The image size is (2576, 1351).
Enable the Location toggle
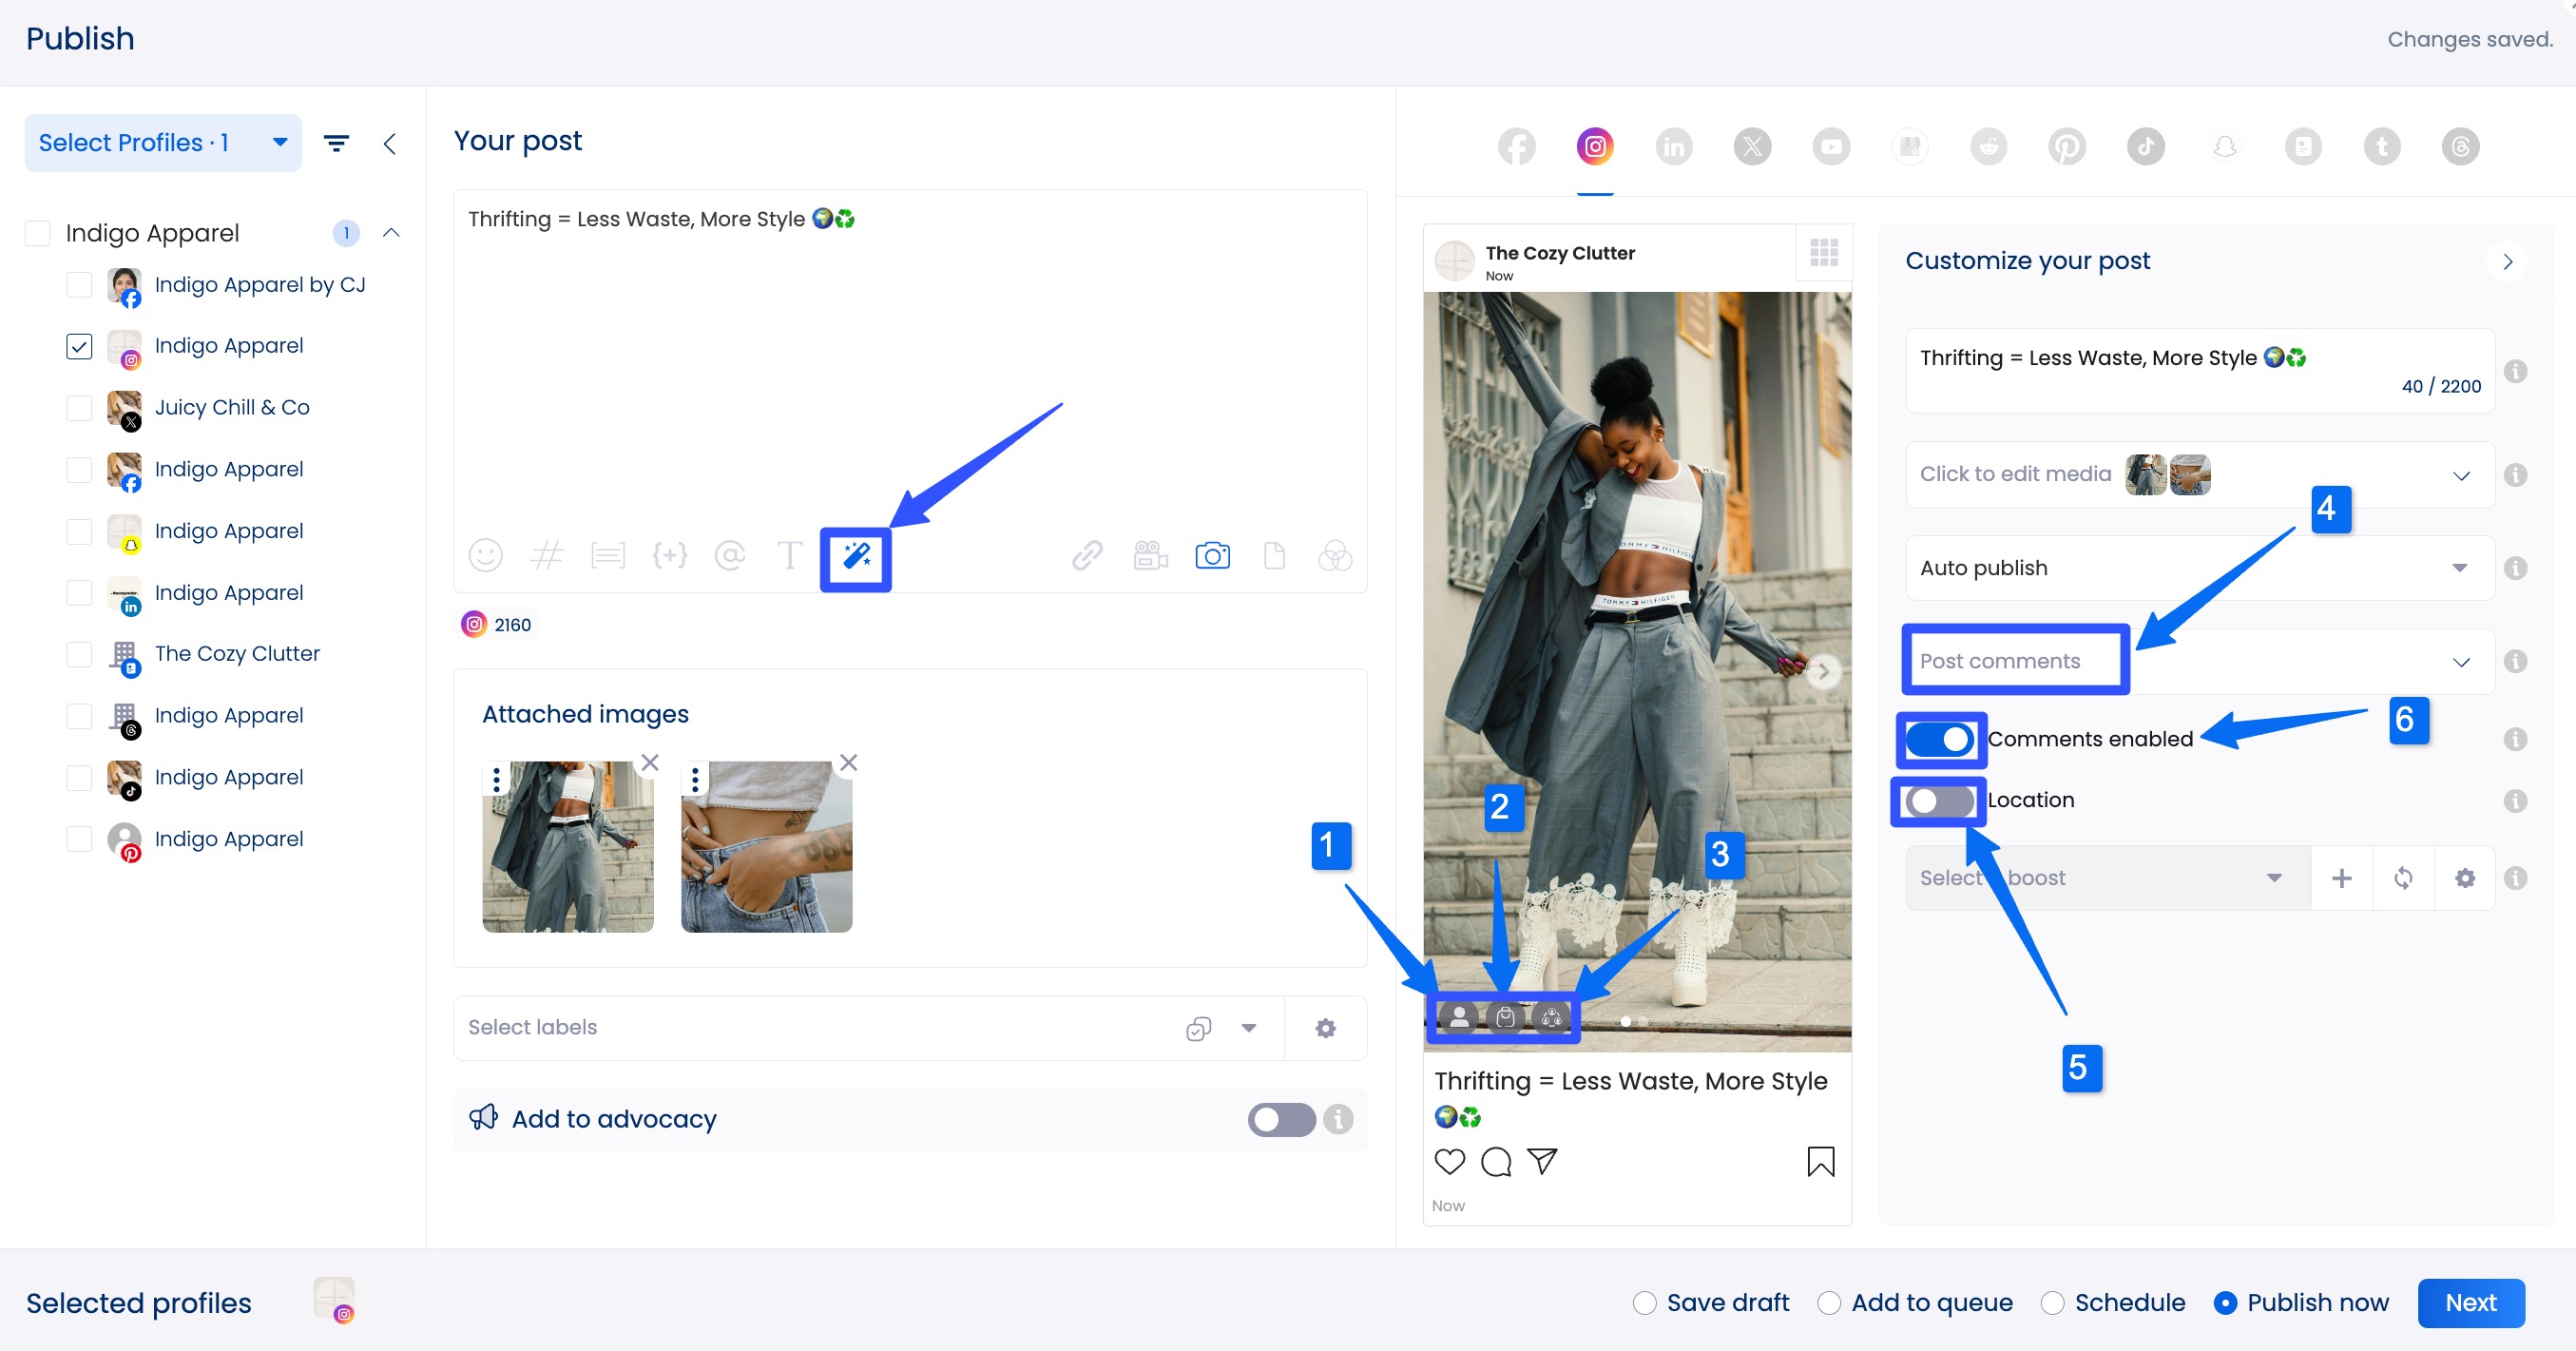point(1938,801)
